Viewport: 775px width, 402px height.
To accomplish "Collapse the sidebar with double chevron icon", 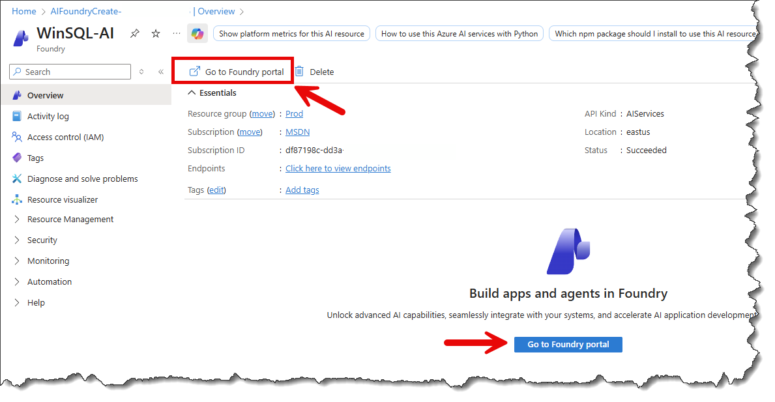I will coord(161,72).
